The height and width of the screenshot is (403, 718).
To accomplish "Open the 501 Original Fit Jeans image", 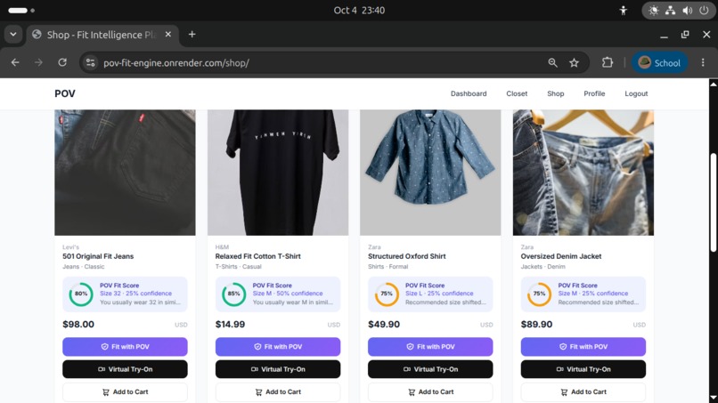I will point(125,173).
